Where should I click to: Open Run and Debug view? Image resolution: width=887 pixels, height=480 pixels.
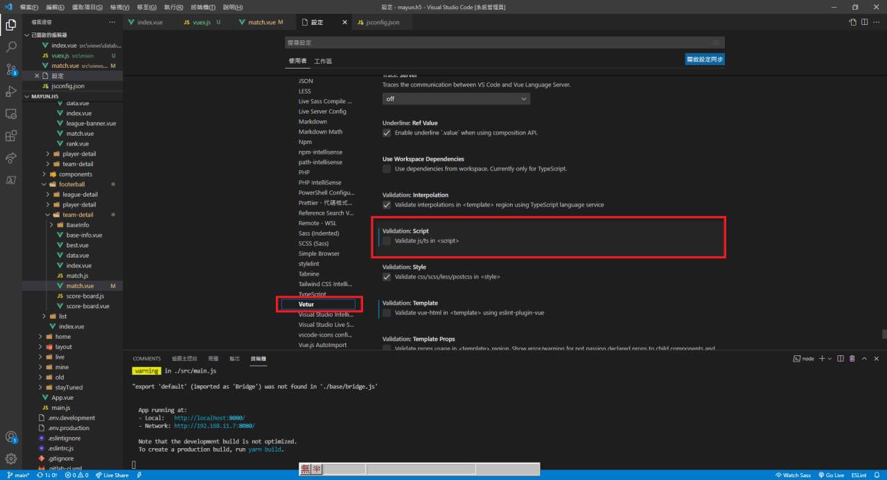[x=11, y=91]
